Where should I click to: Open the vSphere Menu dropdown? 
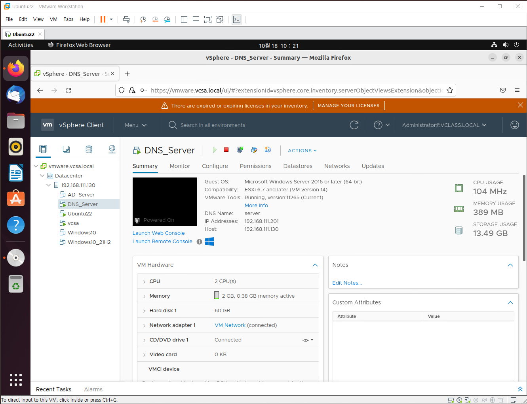tap(136, 125)
